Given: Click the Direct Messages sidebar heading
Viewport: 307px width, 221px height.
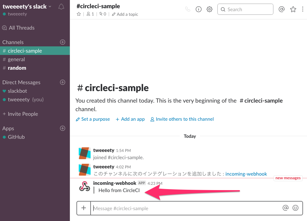Looking at the screenshot, I should (x=21, y=83).
